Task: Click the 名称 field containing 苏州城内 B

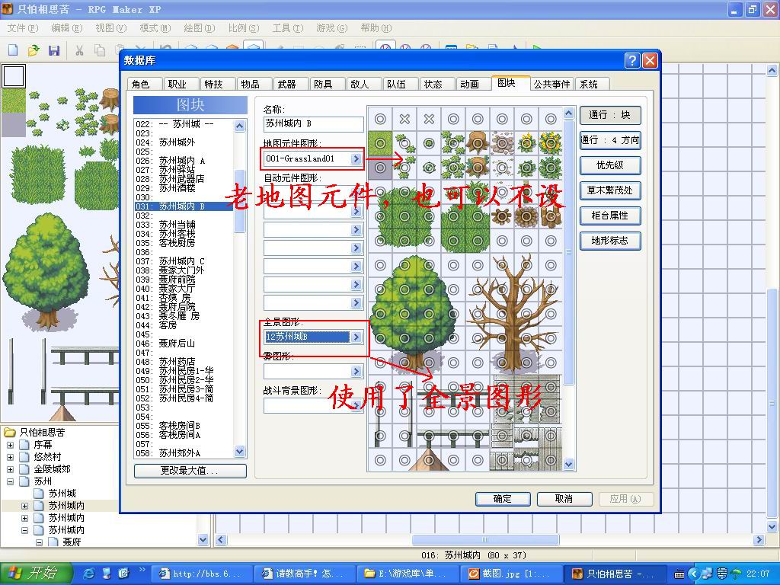Action: pos(313,123)
